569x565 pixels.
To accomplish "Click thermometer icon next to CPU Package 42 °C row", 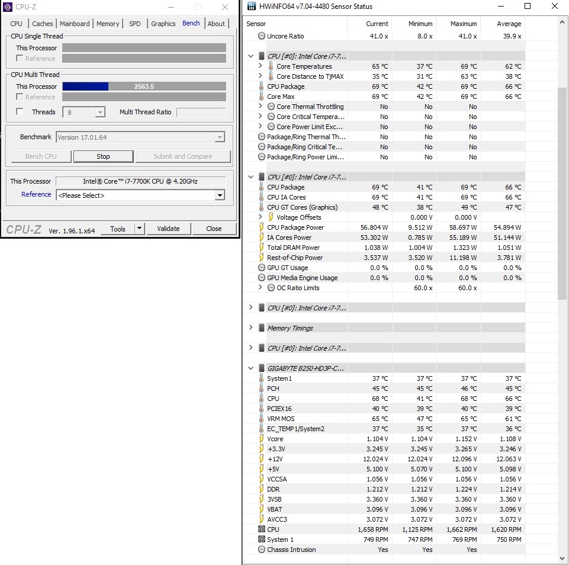I will tap(261, 86).
